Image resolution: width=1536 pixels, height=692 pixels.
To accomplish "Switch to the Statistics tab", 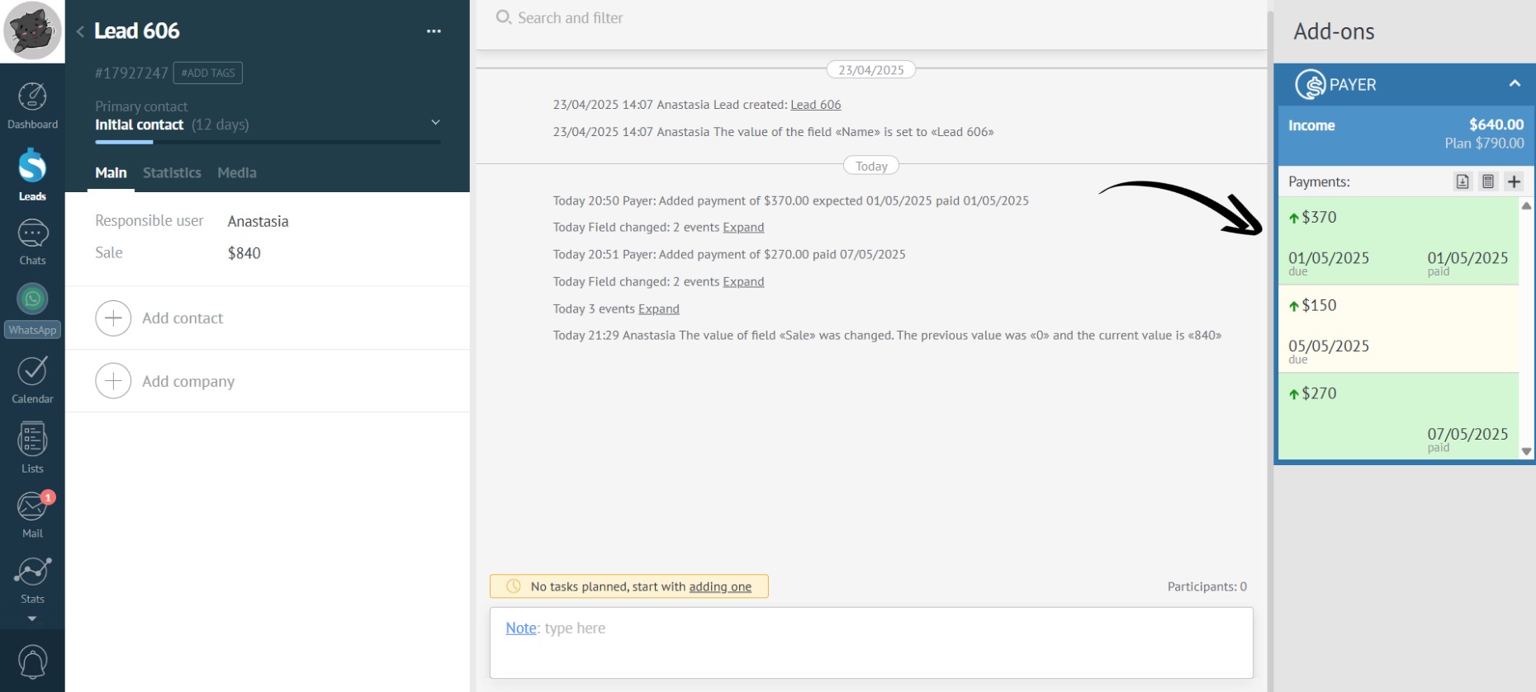I will click(172, 172).
